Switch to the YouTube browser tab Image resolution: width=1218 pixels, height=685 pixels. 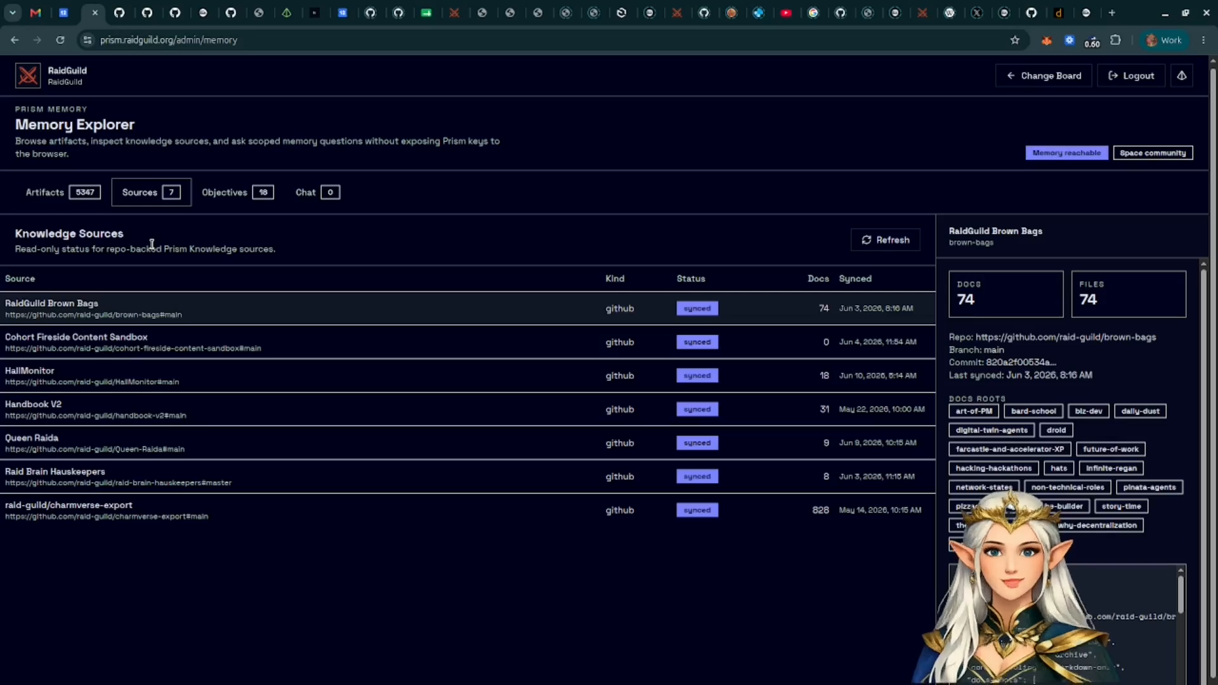click(786, 13)
